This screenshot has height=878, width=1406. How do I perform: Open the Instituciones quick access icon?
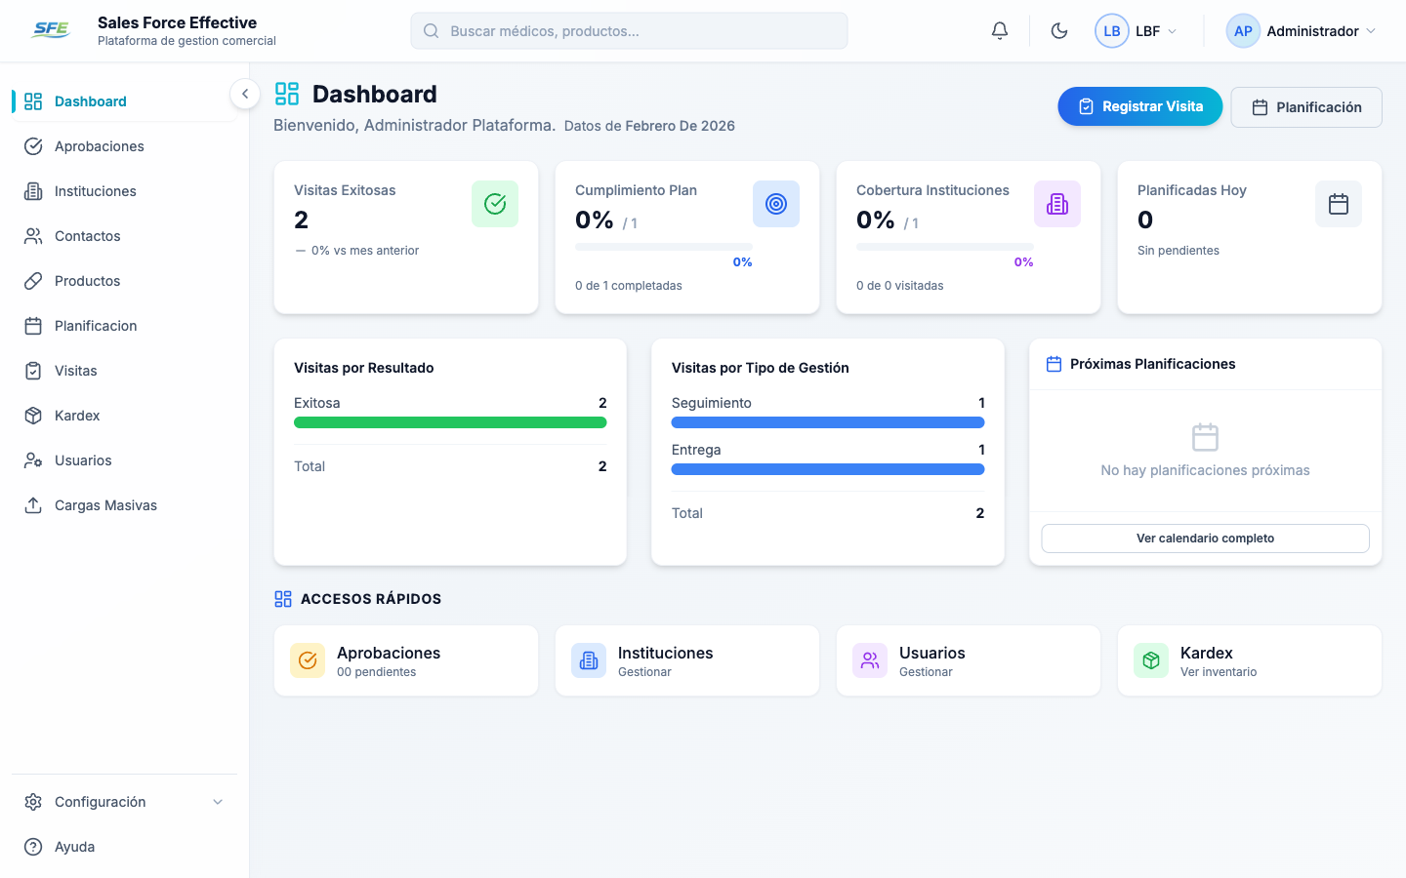click(589, 660)
